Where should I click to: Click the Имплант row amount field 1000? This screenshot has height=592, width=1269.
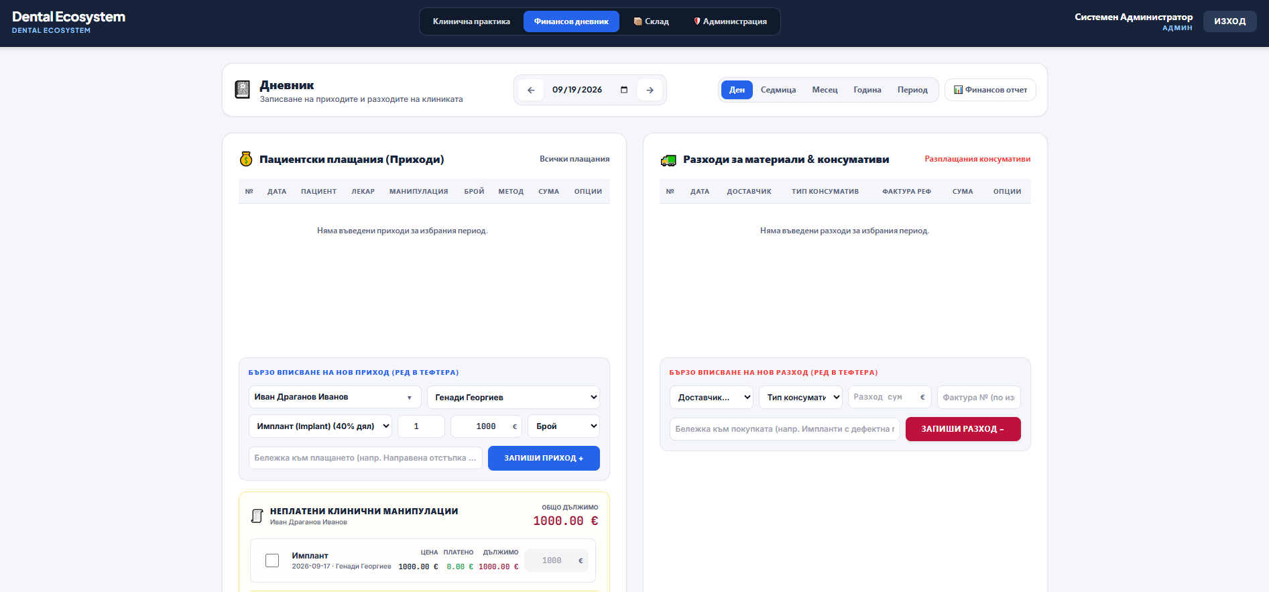[x=556, y=560]
